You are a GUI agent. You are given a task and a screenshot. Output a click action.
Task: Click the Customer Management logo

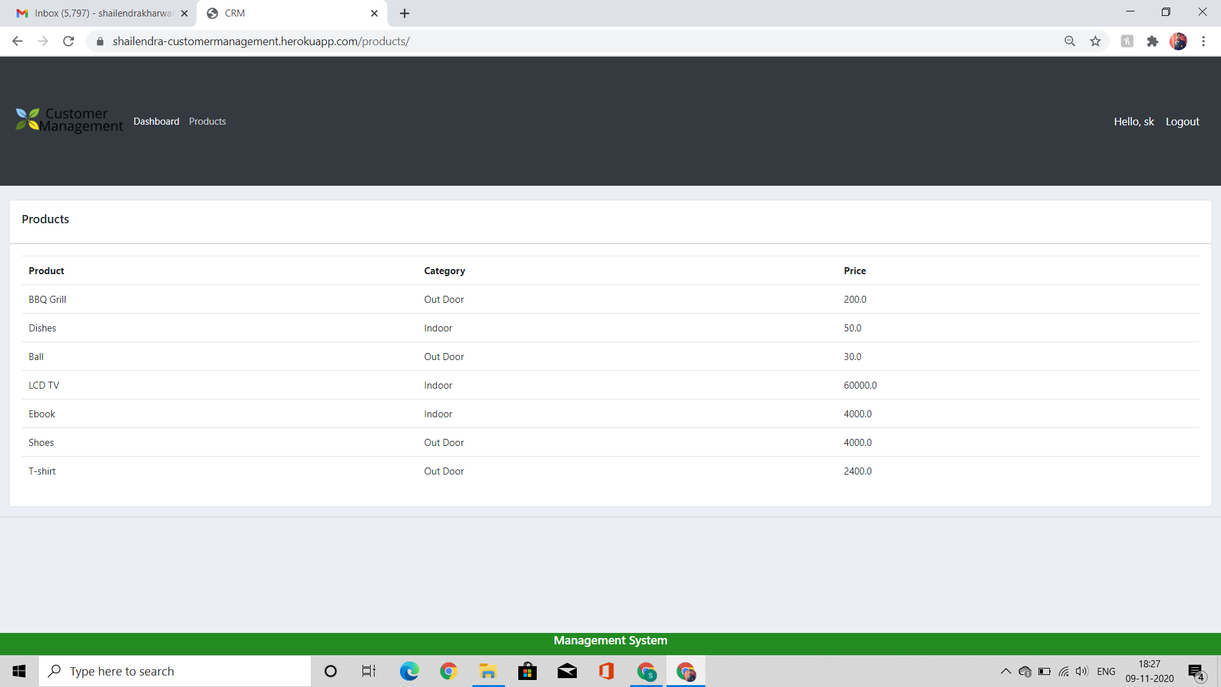pyautogui.click(x=68, y=121)
